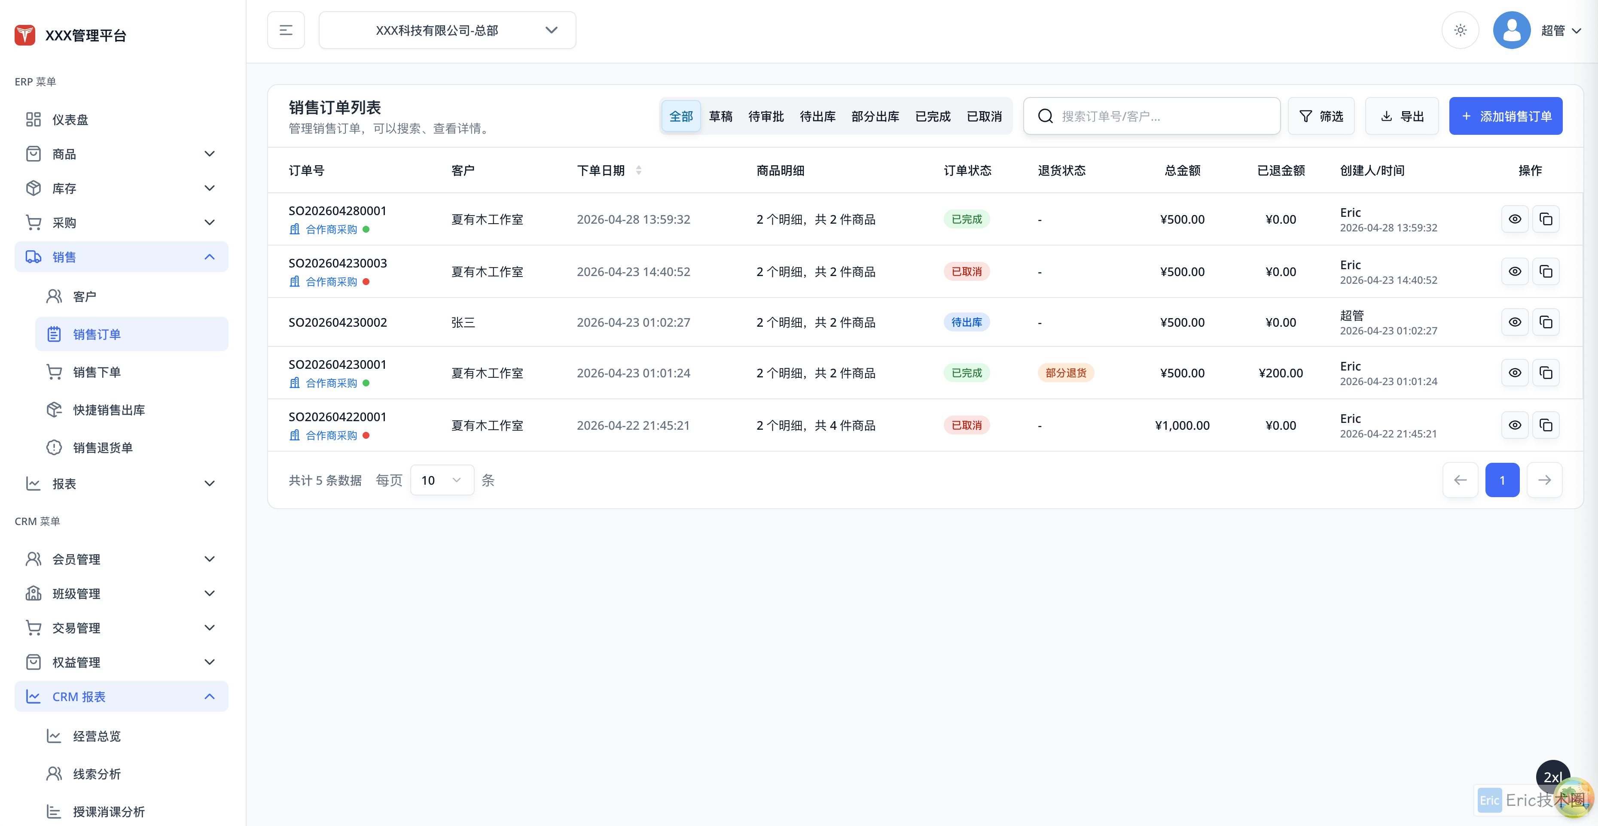The height and width of the screenshot is (826, 1598).
Task: Expand the 交易管理 sidebar menu
Action: tap(122, 628)
